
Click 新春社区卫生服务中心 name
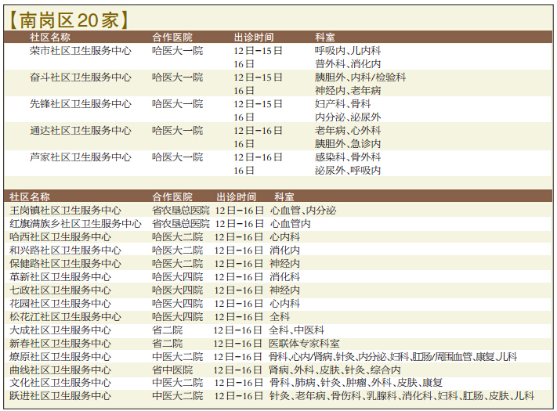coord(60,344)
